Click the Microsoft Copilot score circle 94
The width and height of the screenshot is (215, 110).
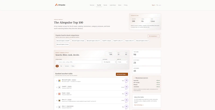pyautogui.click(x=126, y=80)
